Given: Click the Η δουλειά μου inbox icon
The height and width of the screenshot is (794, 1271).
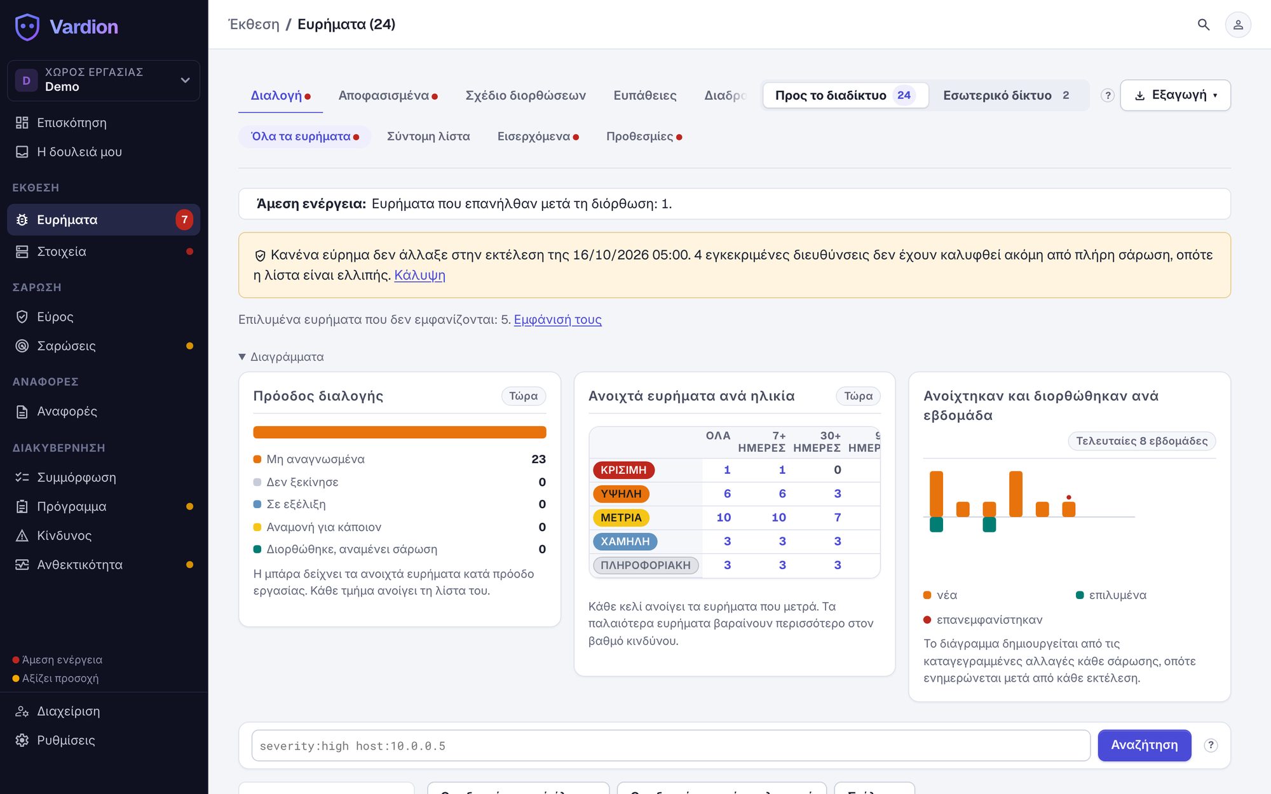Looking at the screenshot, I should pyautogui.click(x=22, y=152).
